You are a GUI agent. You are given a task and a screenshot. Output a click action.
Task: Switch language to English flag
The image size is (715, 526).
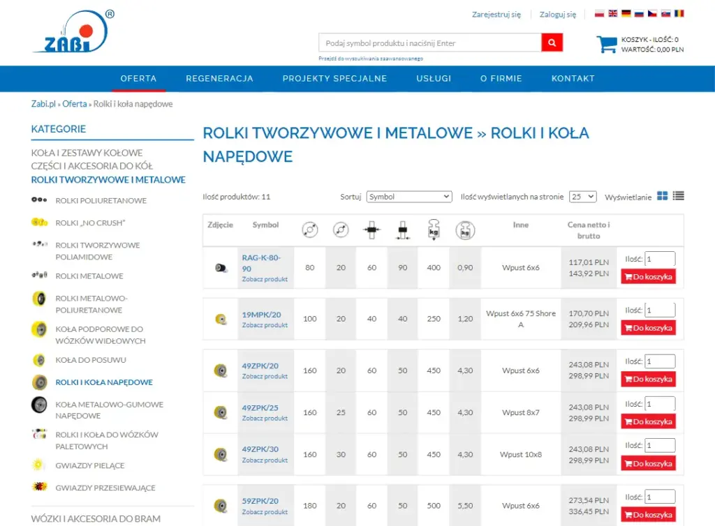coord(613,14)
